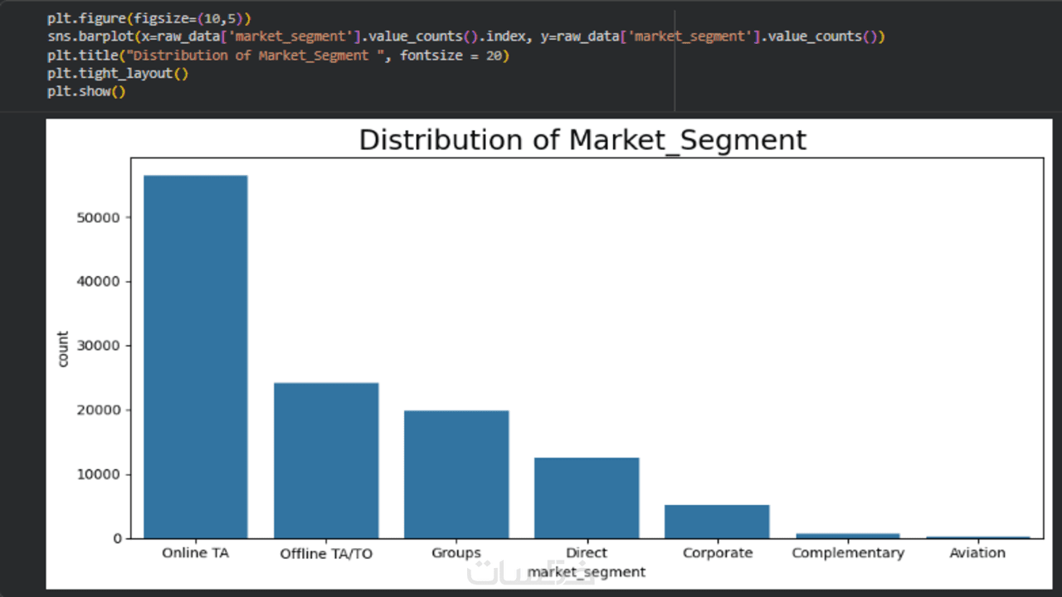Click the plt.show() line
Screen dimensions: 1062x597
click(x=86, y=91)
